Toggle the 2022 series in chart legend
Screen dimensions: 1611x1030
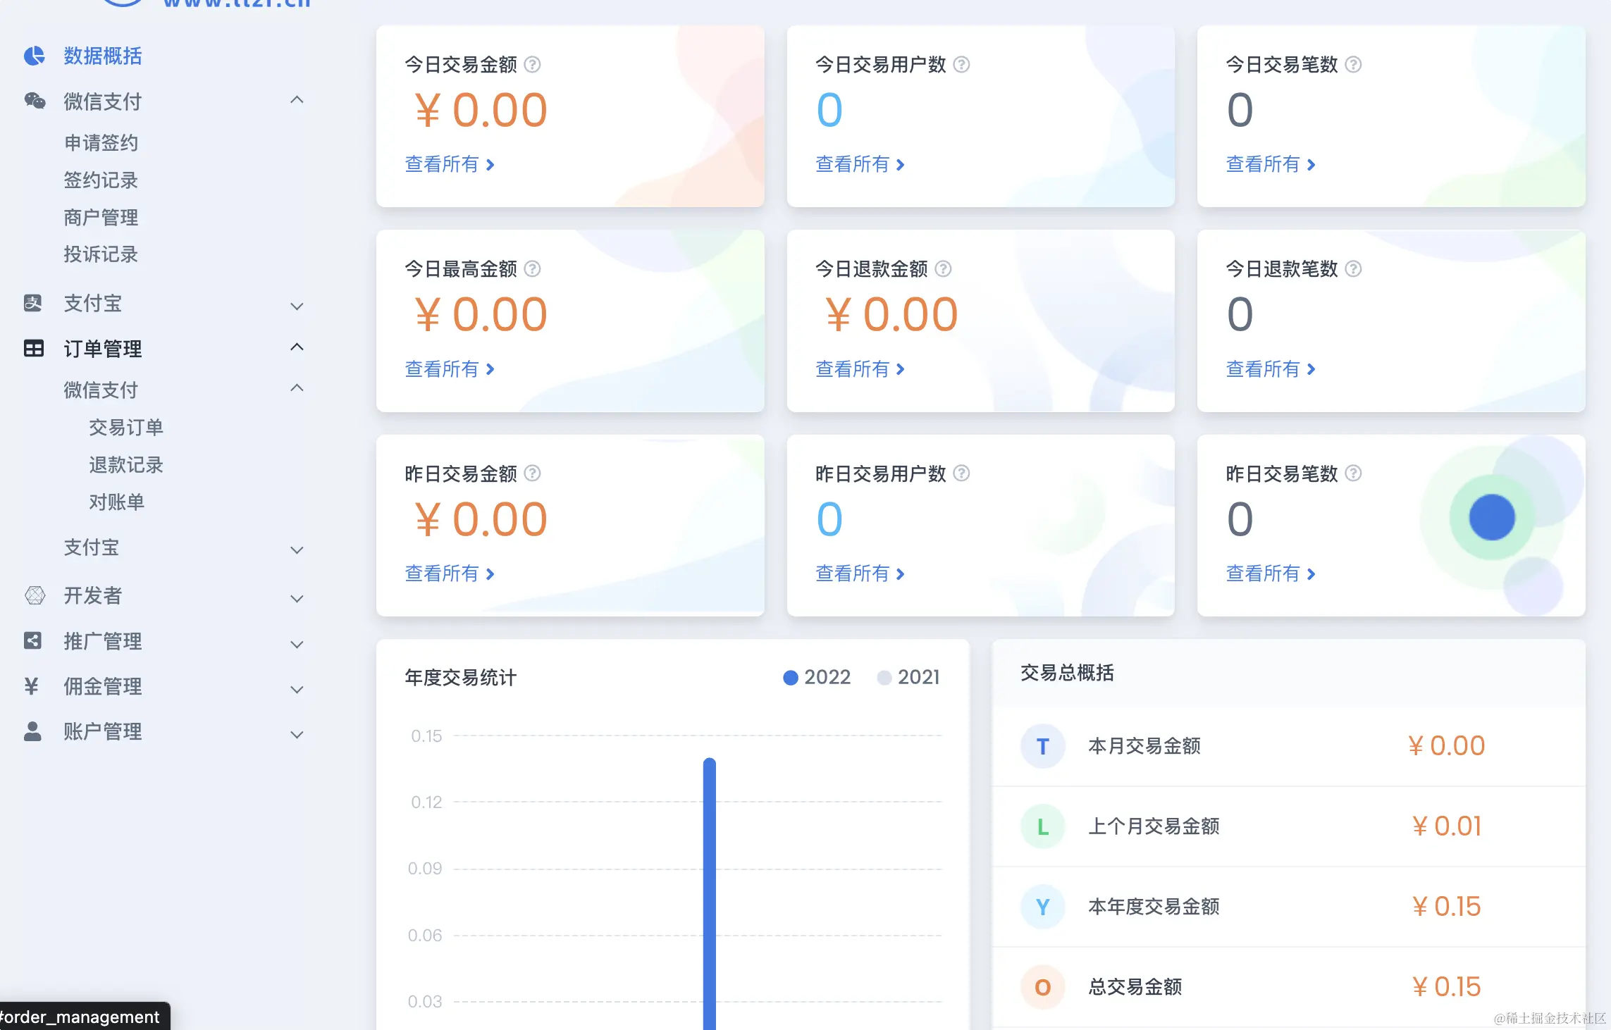(x=817, y=677)
